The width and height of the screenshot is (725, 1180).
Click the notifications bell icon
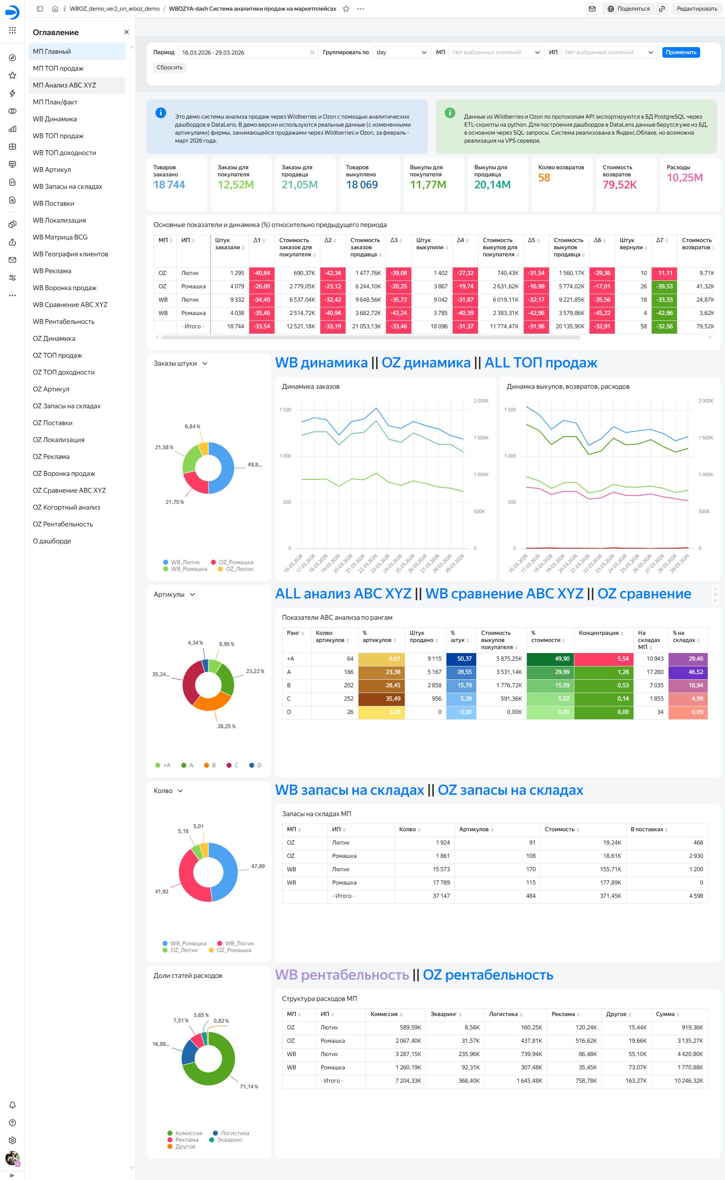coord(12,1105)
